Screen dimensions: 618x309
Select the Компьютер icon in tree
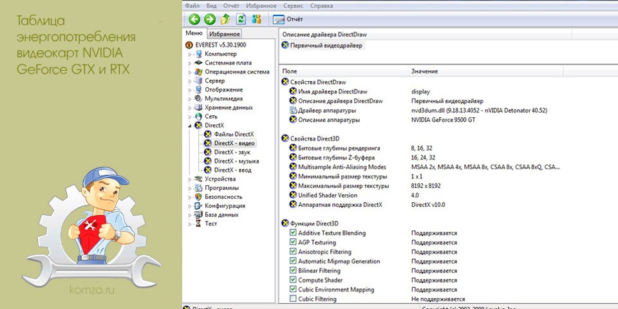(x=198, y=54)
